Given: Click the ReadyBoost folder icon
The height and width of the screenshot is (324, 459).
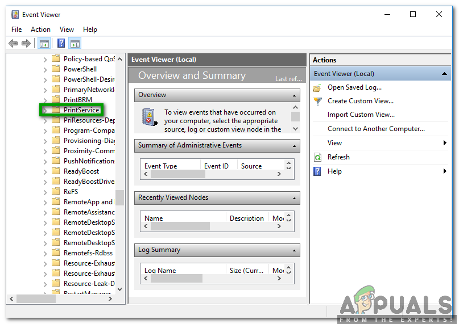Looking at the screenshot, I should [x=56, y=171].
